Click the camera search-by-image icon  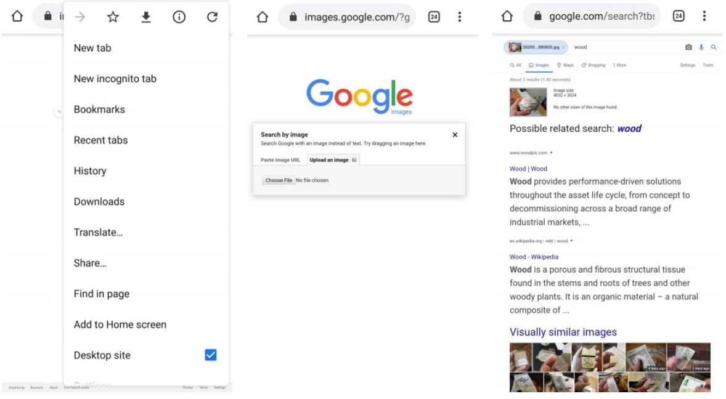click(688, 47)
